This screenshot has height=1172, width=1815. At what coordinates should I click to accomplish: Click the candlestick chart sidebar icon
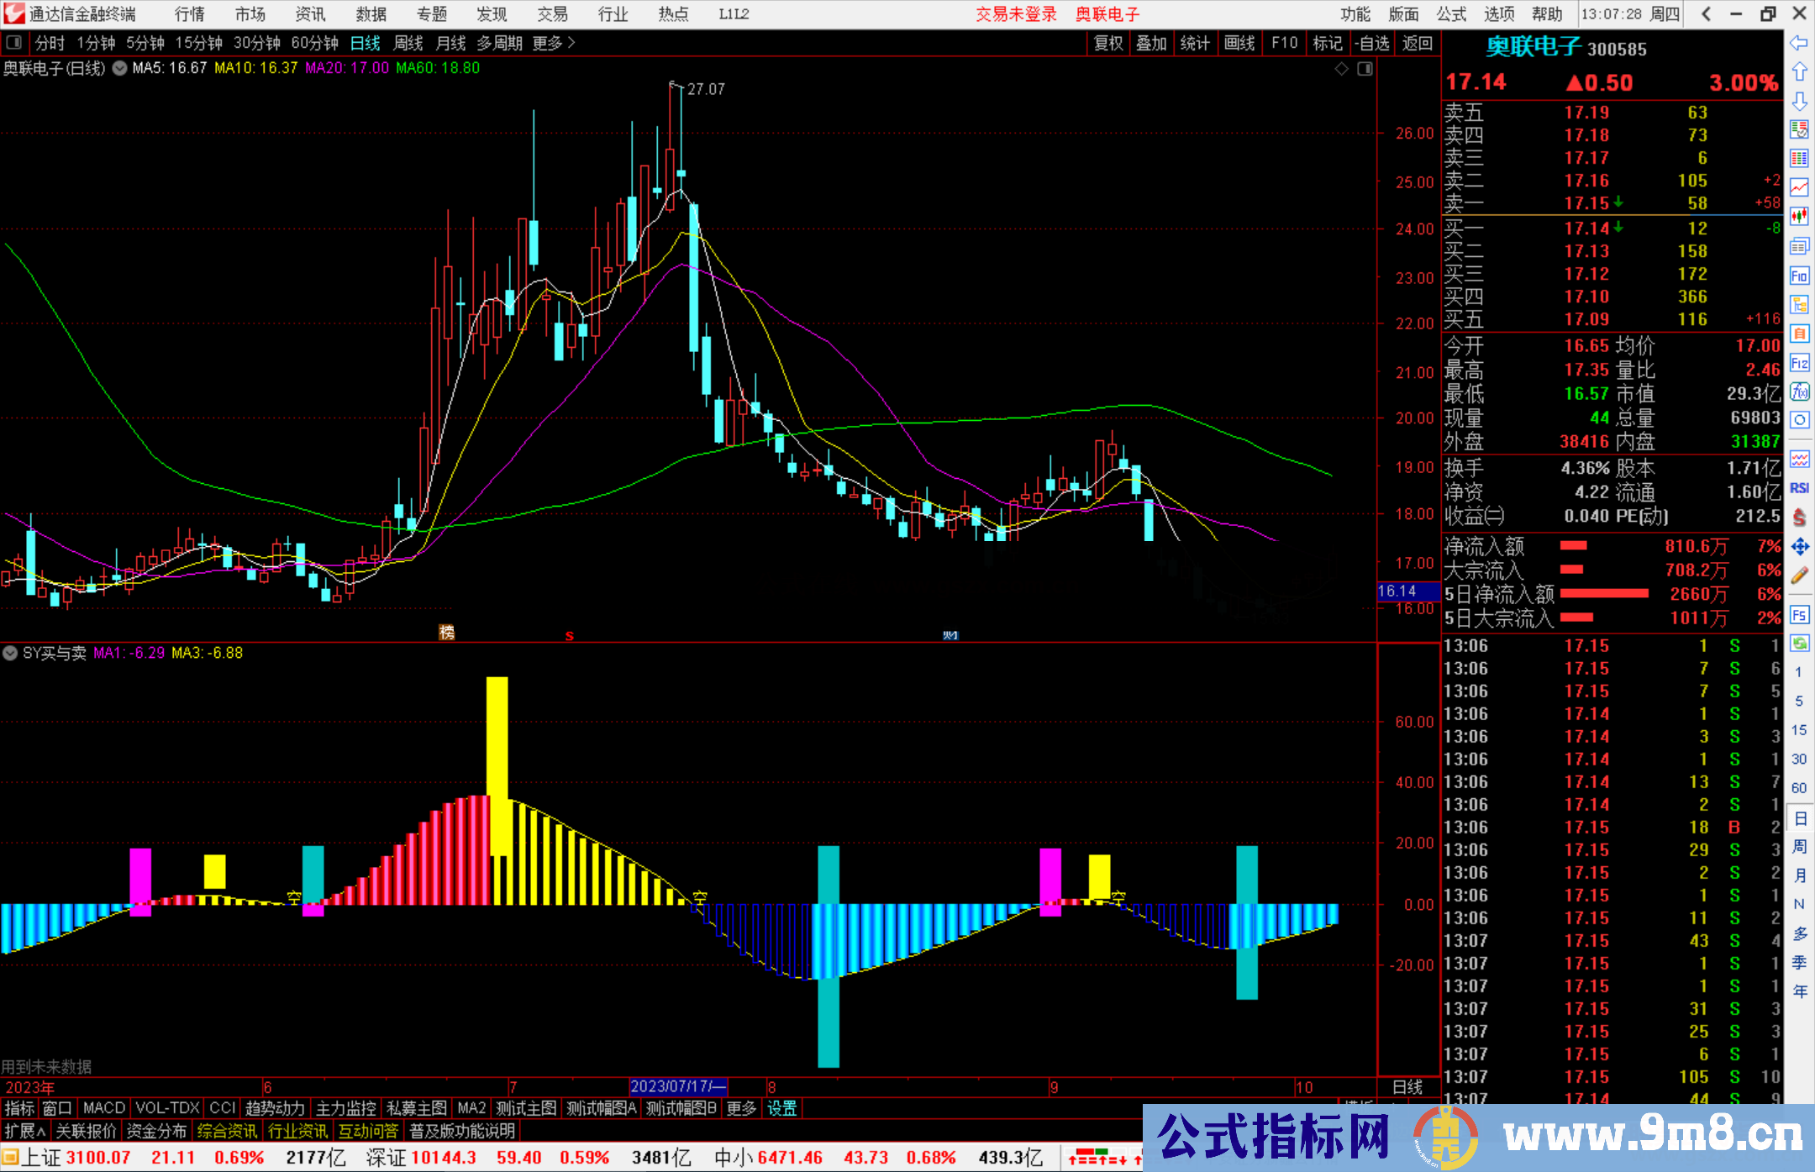pyautogui.click(x=1799, y=217)
